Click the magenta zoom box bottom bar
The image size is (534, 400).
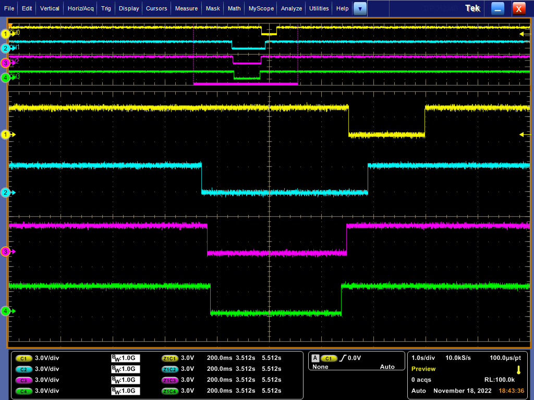[x=246, y=84]
